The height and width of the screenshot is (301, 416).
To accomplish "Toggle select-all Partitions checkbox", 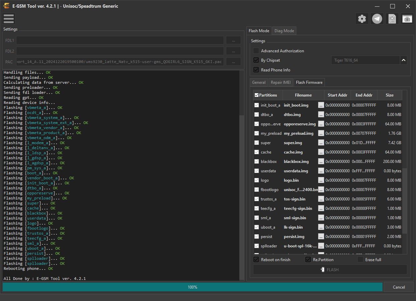I will tap(257, 95).
